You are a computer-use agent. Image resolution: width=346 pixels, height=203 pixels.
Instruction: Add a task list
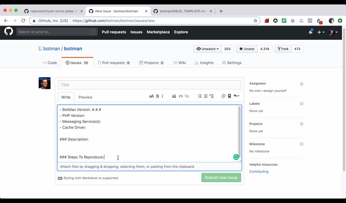coord(212,96)
